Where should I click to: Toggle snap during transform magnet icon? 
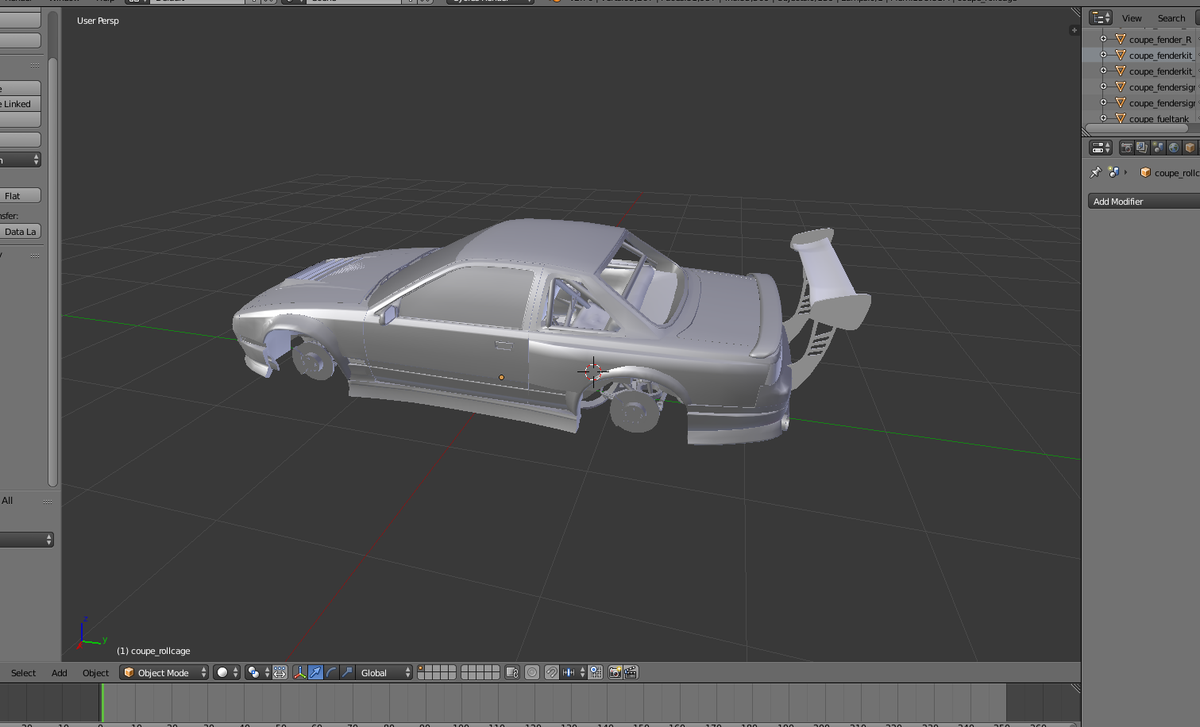551,672
